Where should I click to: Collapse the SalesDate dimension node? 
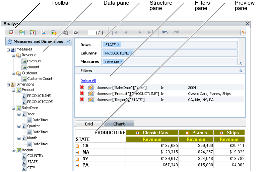tap(13, 108)
